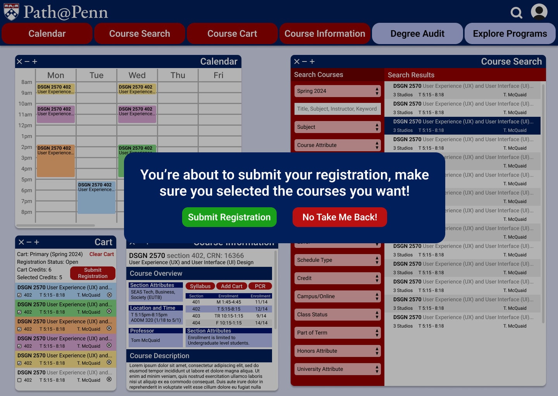Viewport: 558px width, 396px height.
Task: Remove the purple cart course with its circled X
Action: point(109,345)
